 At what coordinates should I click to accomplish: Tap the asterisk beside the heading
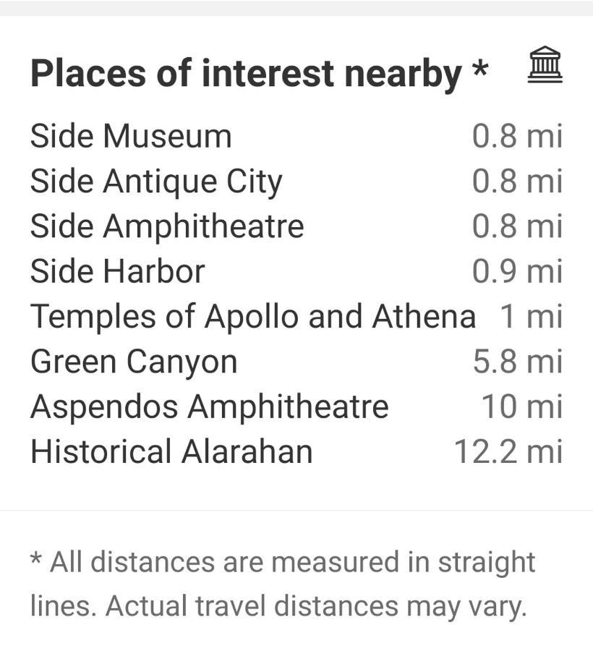(480, 69)
